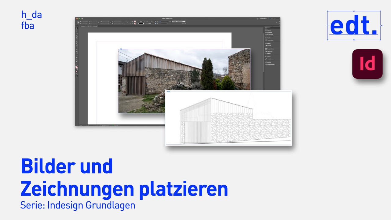391x220 pixels.
Task: Select the Line tool
Action: [77, 40]
